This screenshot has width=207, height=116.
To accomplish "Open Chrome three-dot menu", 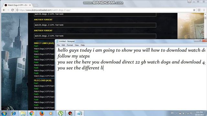I will [x=204, y=10].
